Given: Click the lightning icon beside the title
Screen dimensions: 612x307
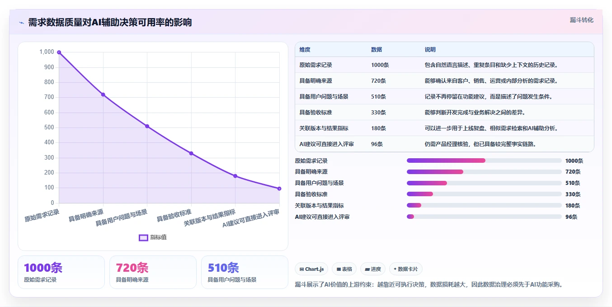Looking at the screenshot, I should 21,23.
